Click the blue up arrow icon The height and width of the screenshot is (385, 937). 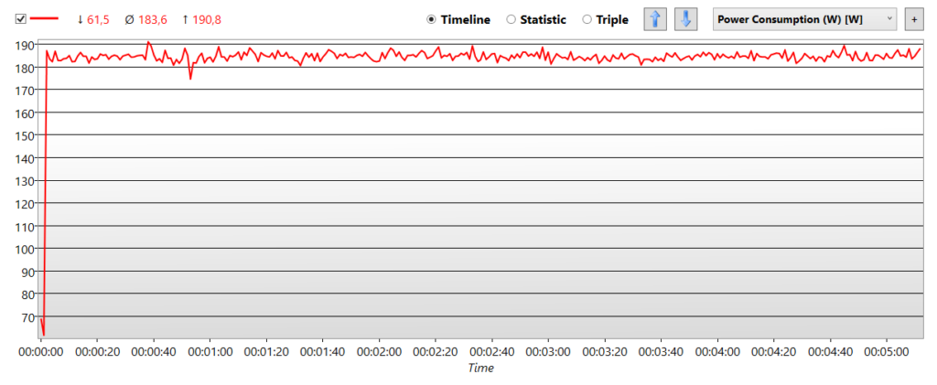click(655, 19)
